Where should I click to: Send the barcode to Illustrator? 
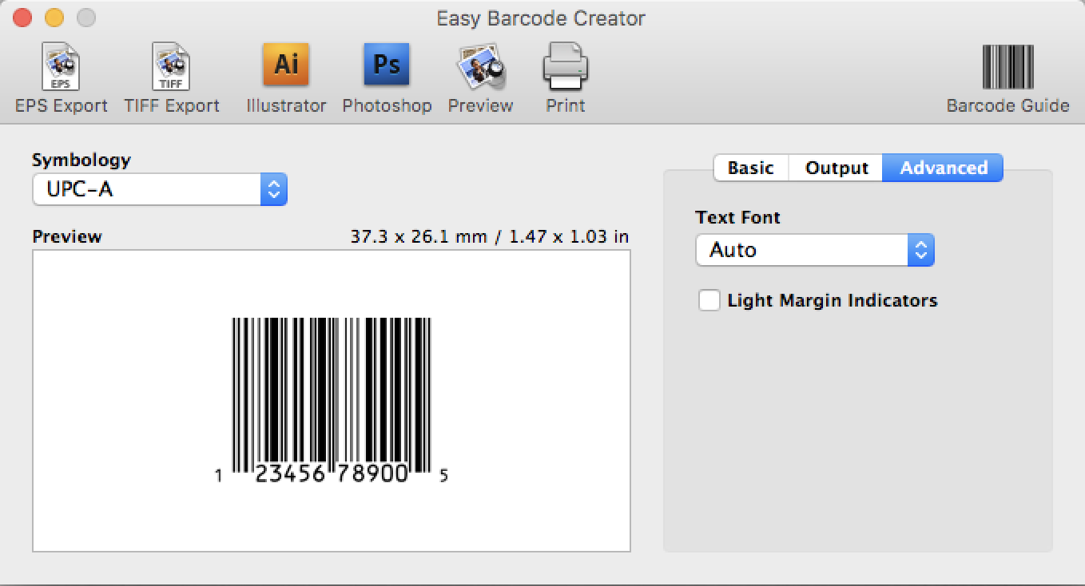tap(286, 66)
